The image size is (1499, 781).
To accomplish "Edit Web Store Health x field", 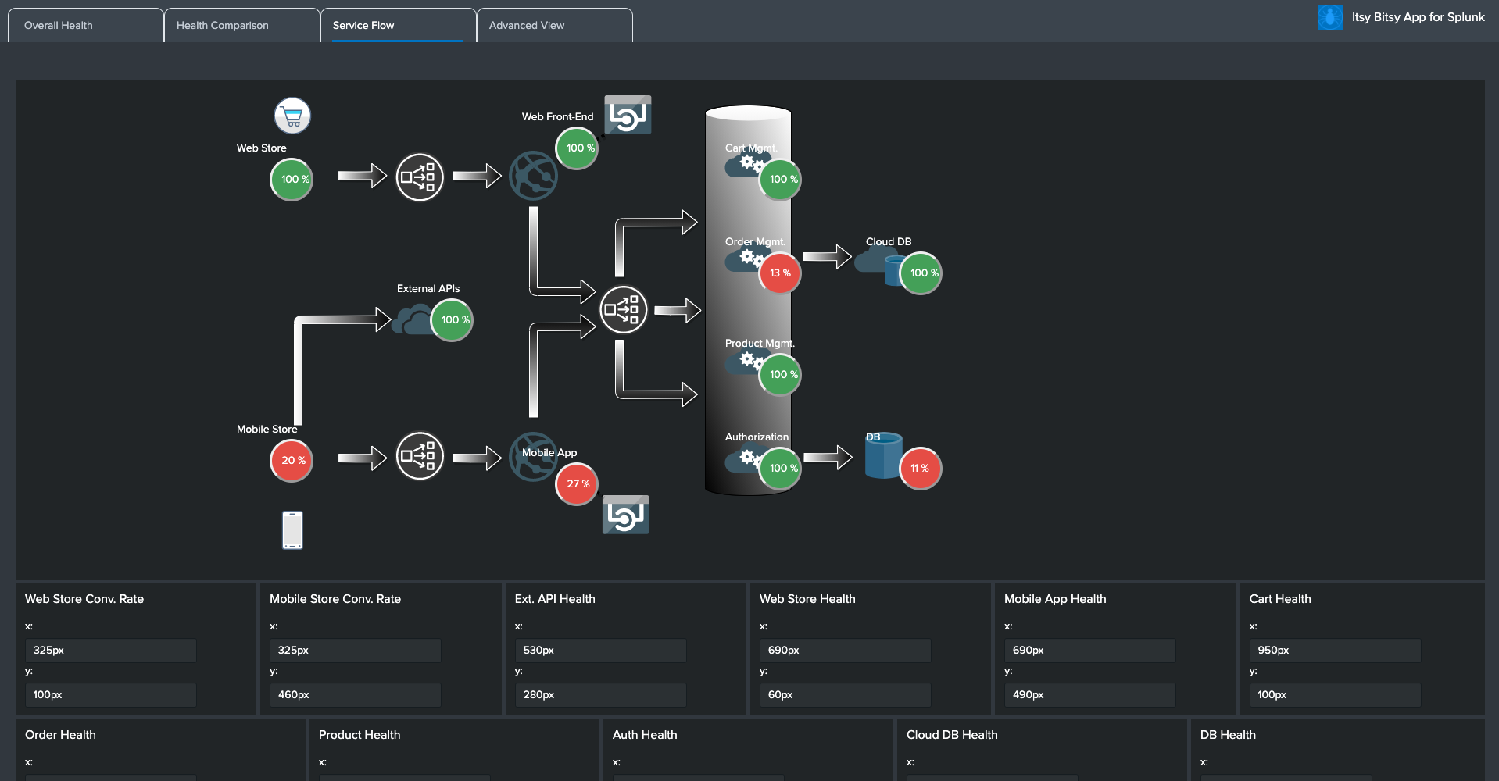I will (x=846, y=651).
